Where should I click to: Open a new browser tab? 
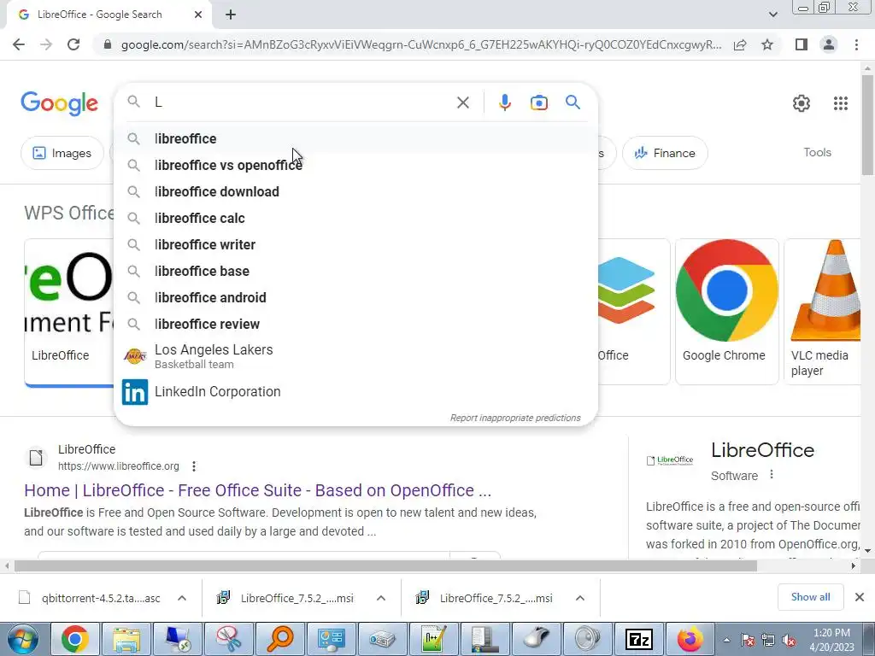click(231, 15)
